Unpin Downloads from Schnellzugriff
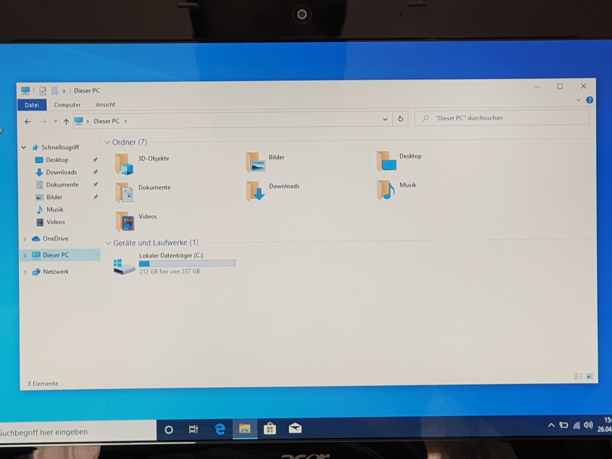612x459 pixels. [95, 172]
